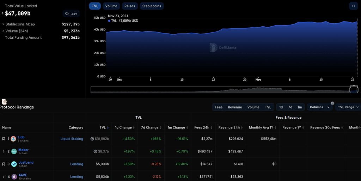The width and height of the screenshot is (361, 181).
Task: Click the Nov 22 point on the chart
Action: [x=352, y=23]
